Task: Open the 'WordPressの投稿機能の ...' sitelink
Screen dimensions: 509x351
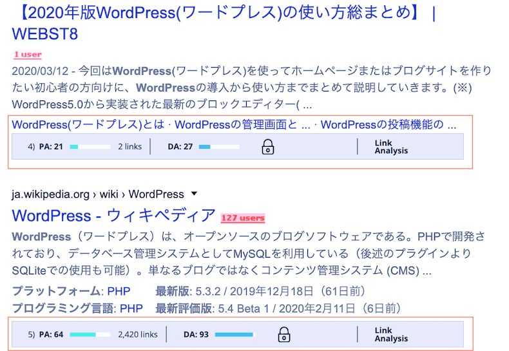Action: coord(389,124)
